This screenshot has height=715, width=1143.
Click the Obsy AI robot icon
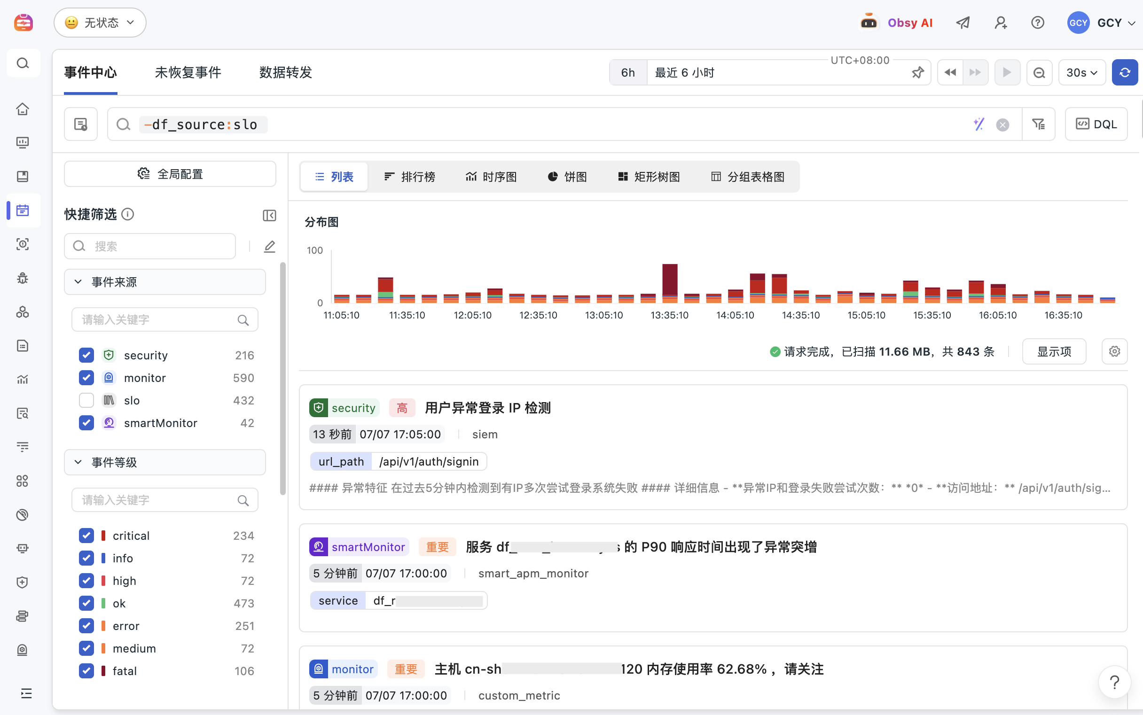[869, 22]
